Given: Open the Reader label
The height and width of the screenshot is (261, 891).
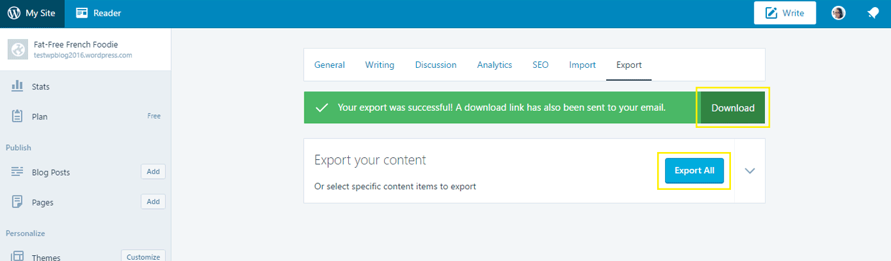Looking at the screenshot, I should pyautogui.click(x=107, y=13).
